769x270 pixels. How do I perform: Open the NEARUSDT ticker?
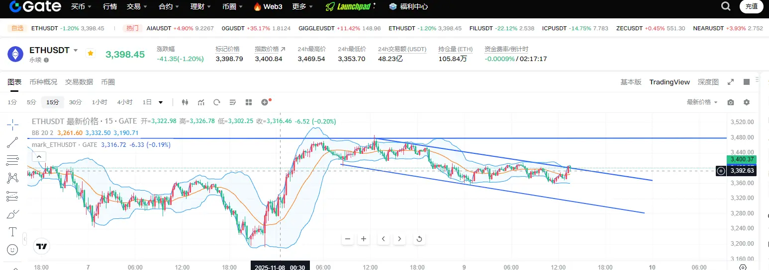[728, 28]
